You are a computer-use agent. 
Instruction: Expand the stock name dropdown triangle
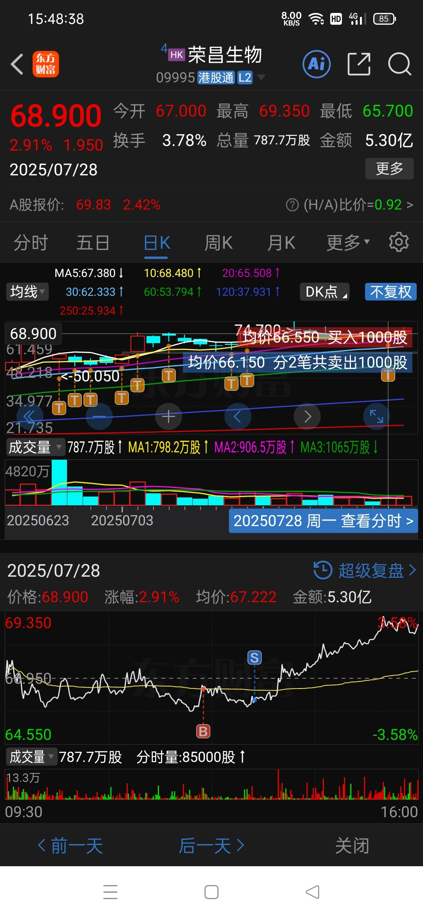tap(261, 77)
